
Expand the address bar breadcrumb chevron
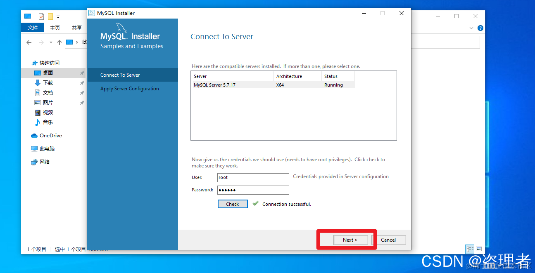(77, 42)
